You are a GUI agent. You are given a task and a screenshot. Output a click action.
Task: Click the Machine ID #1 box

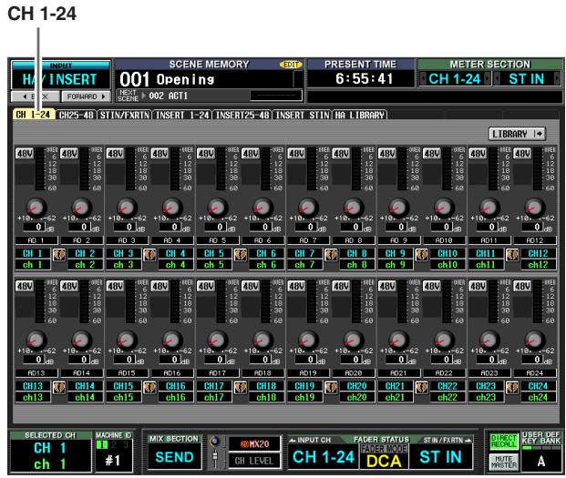(114, 456)
